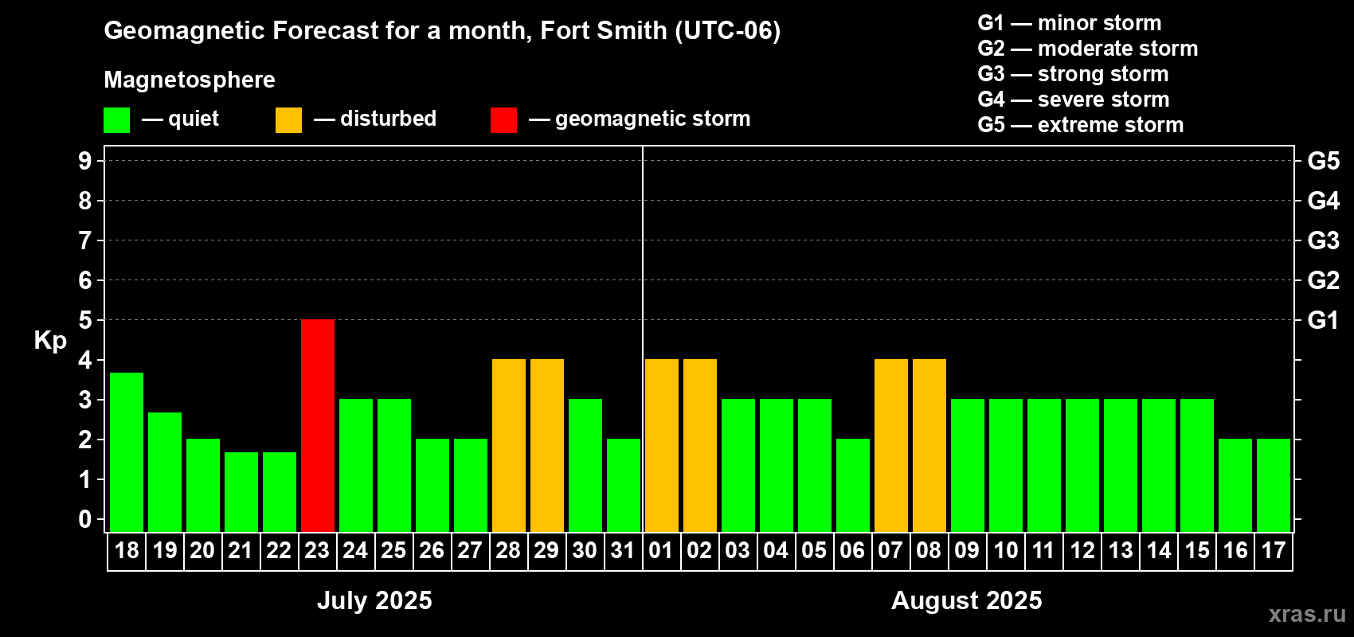The height and width of the screenshot is (637, 1354).
Task: Click the 'G2 — moderate storm' legend text
Action: pyautogui.click(x=1088, y=49)
